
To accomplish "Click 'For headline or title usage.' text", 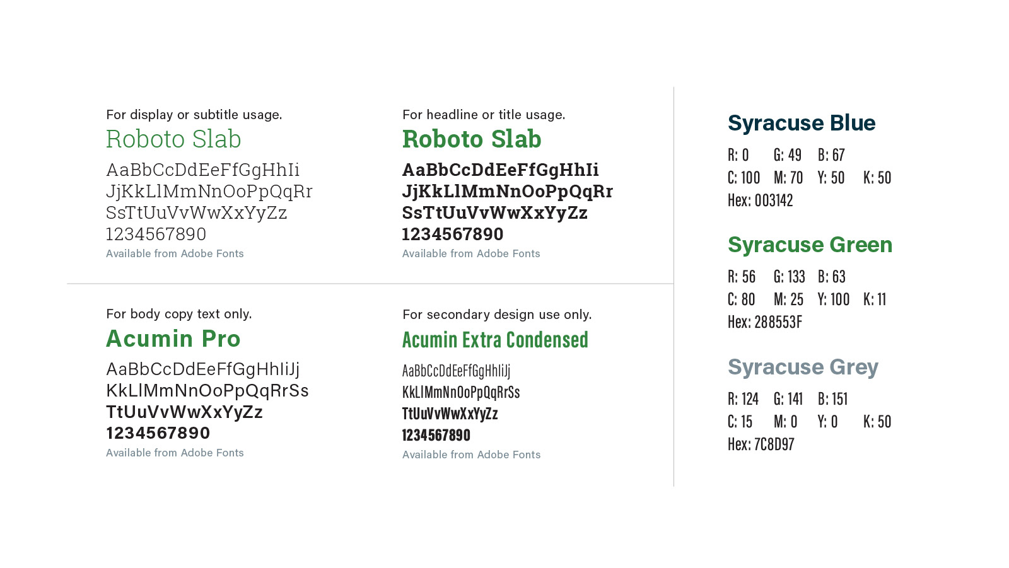I will tap(484, 115).
